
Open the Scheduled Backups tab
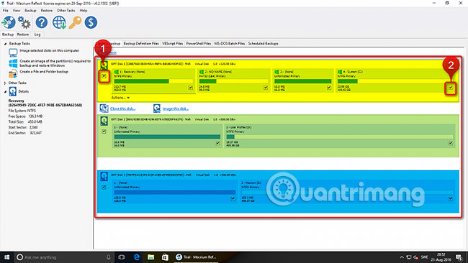263,44
